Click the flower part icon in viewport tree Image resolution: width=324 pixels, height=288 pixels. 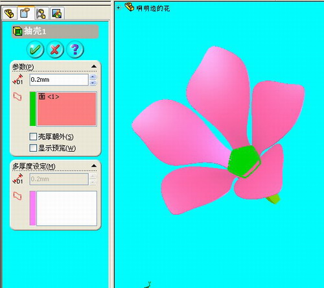[x=130, y=6]
